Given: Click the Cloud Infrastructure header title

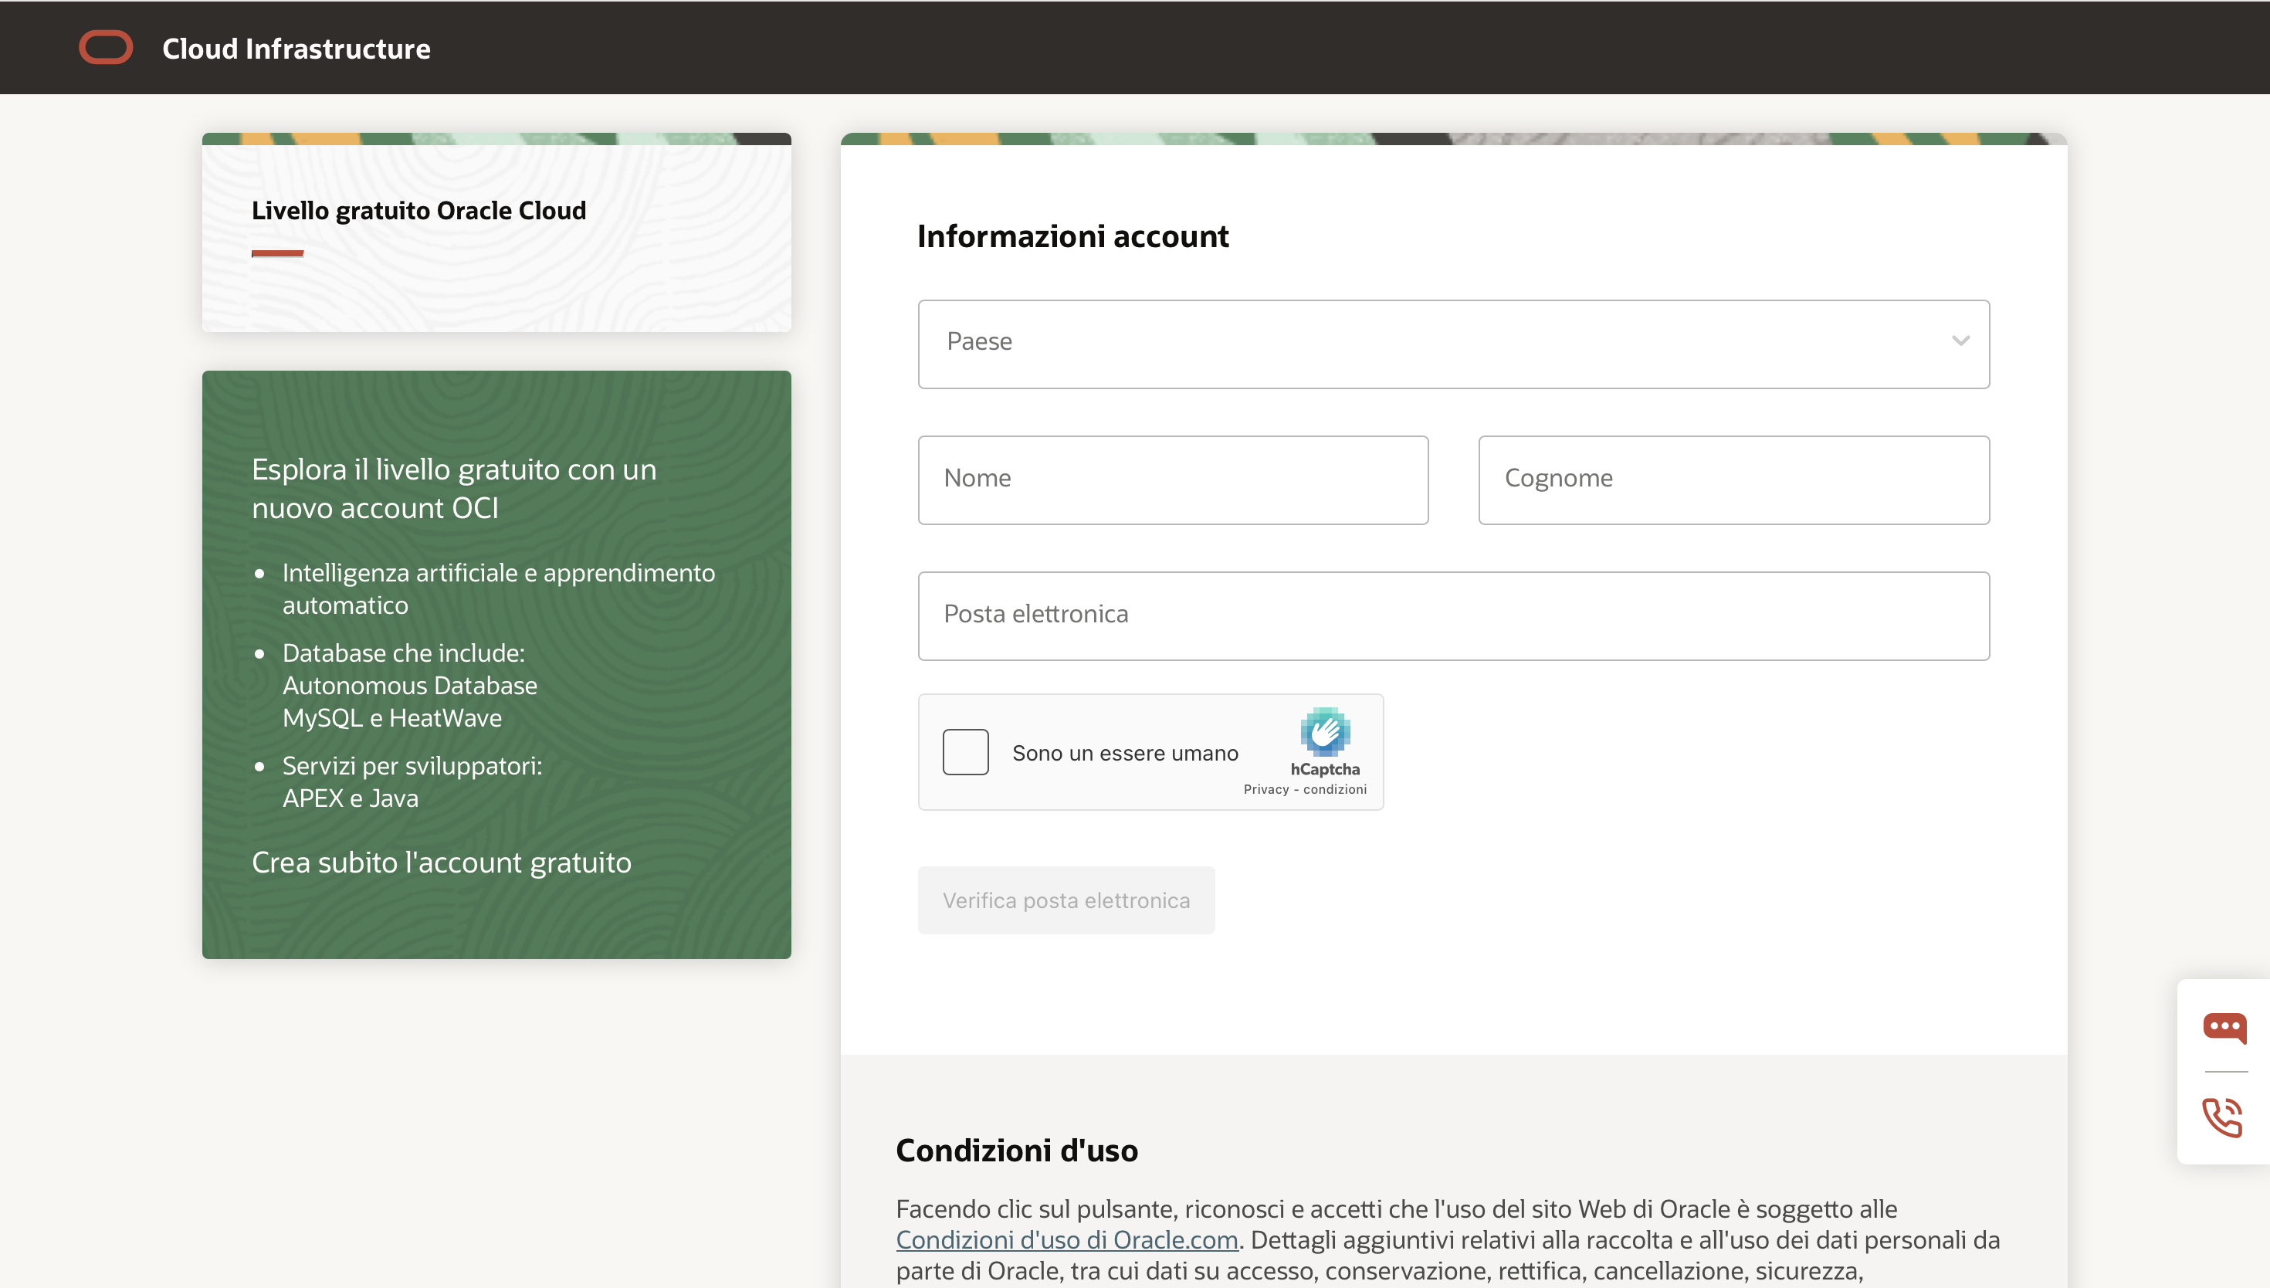Looking at the screenshot, I should (x=296, y=49).
